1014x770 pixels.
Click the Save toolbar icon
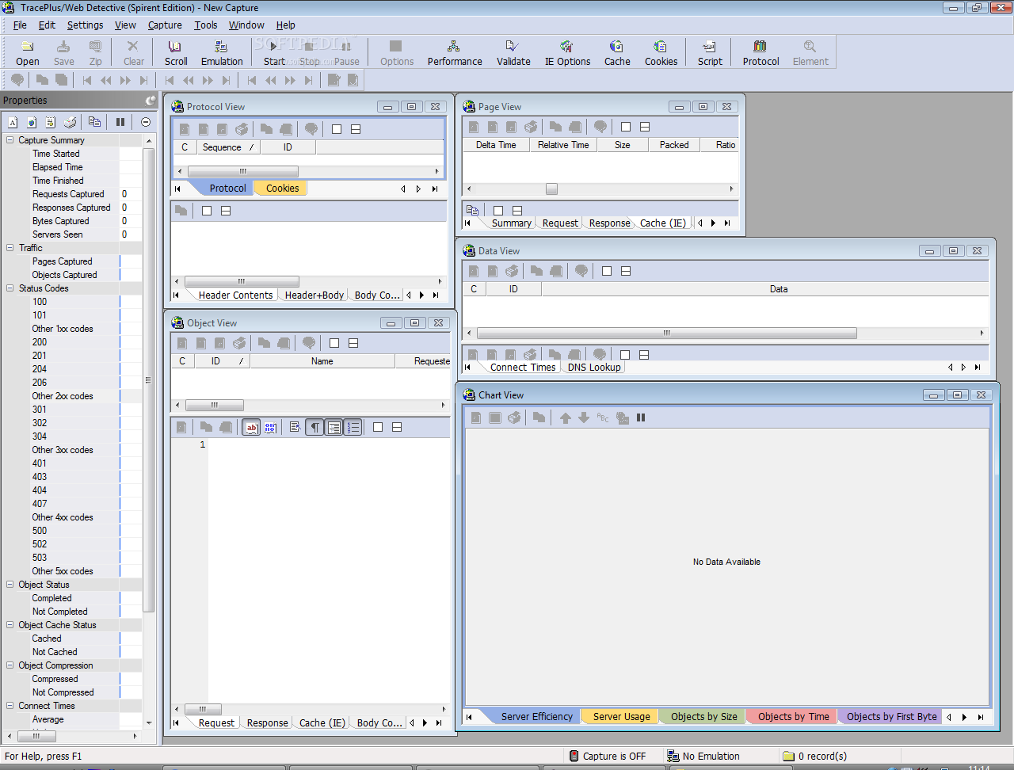coord(64,53)
